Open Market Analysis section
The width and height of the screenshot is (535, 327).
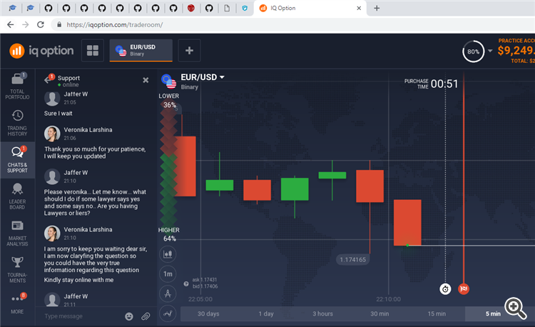coord(17,233)
